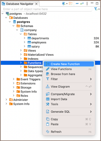This screenshot has height=141, width=101.
Task: Expand the employees table node
Action: [25, 42]
